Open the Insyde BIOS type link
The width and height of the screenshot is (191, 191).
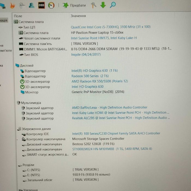86,55
